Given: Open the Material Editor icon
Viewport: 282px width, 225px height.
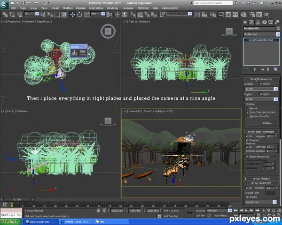Looking at the screenshot, I should tap(243, 15).
